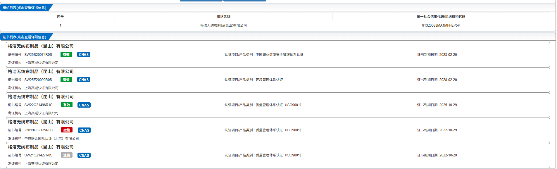The image size is (557, 169).
Task: Click issuer text under certificate SW22Q21496R1S
Action: (33, 113)
